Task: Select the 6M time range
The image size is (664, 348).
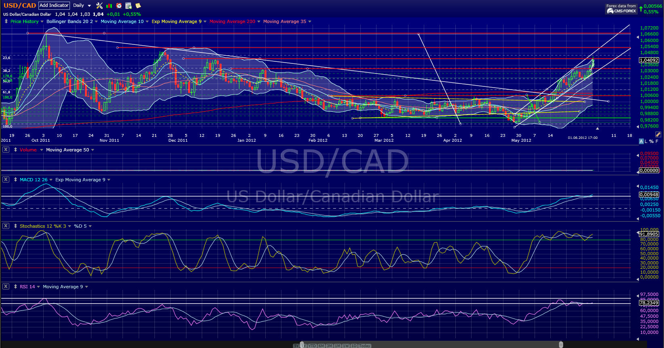Action: tap(321, 346)
